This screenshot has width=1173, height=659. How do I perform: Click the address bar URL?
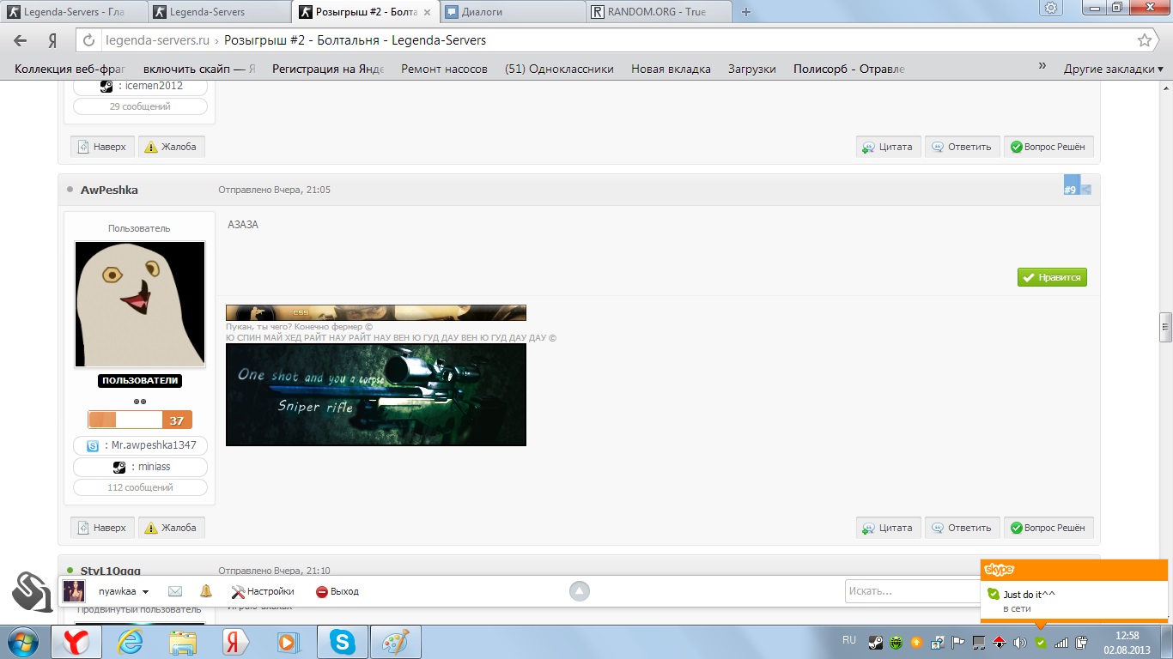pos(295,40)
